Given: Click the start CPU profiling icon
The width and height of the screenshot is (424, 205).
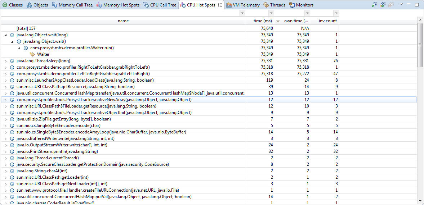Looking at the screenshot, I should (x=375, y=5).
